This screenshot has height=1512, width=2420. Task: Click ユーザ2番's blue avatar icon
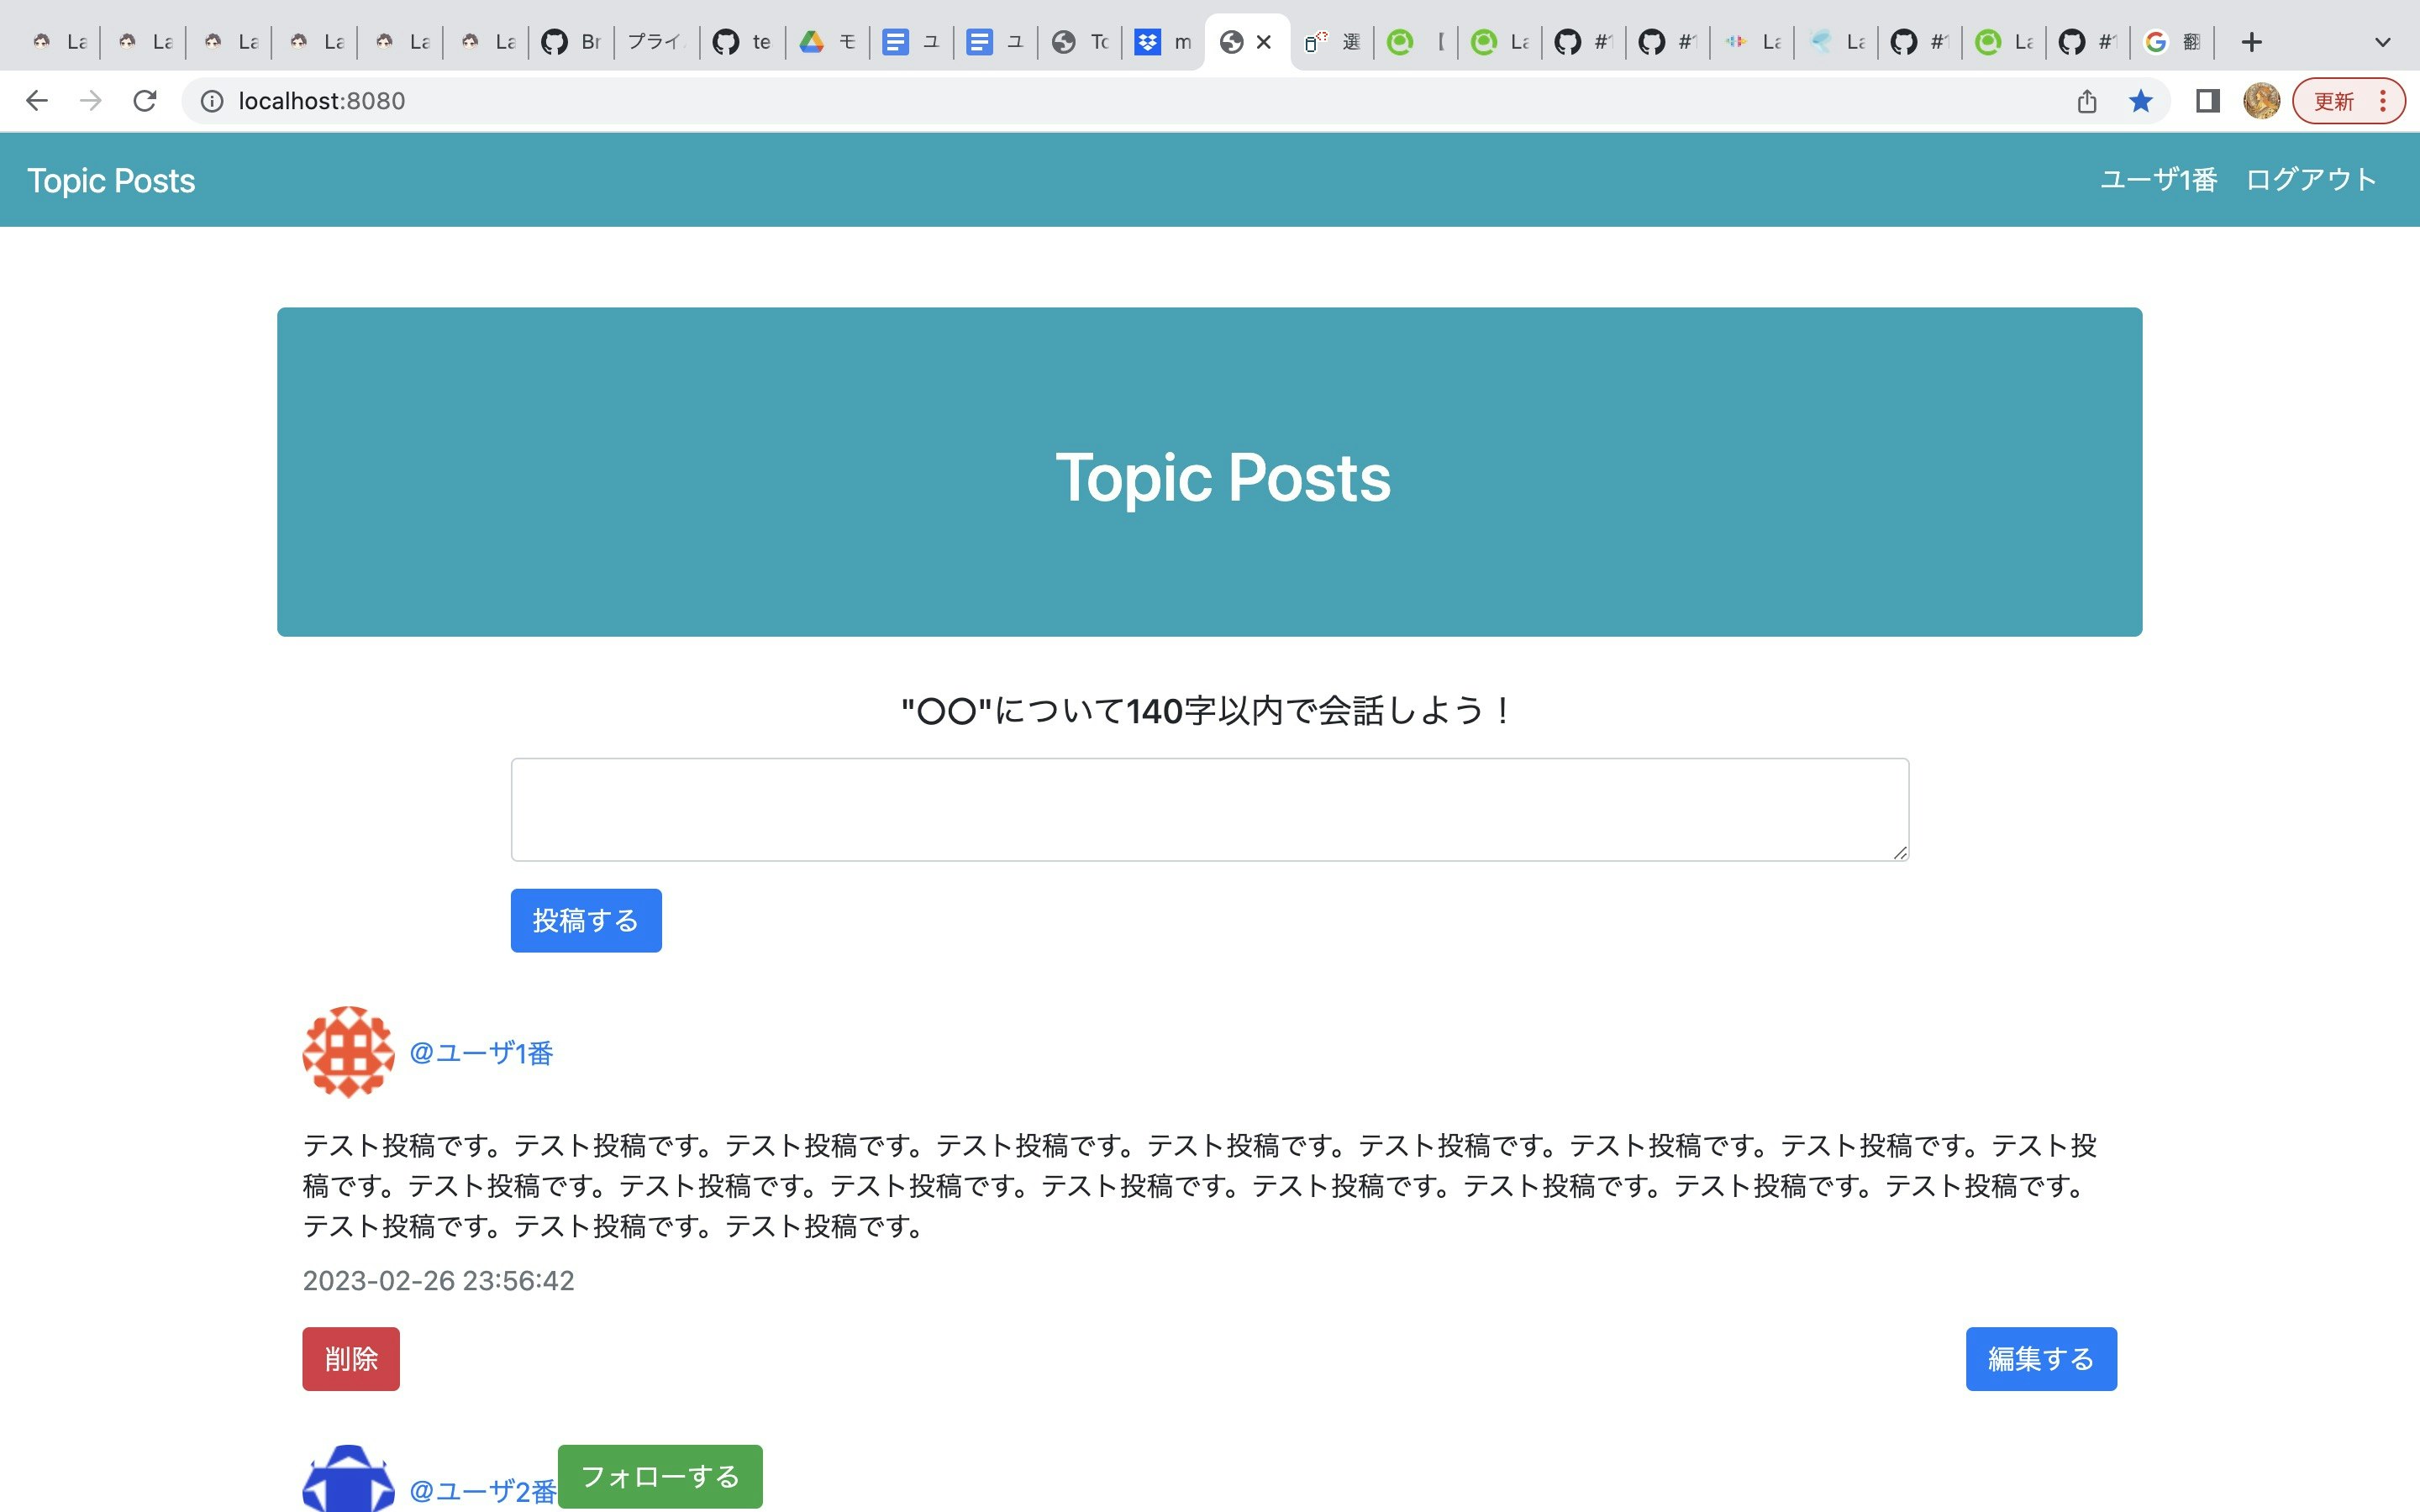348,1487
